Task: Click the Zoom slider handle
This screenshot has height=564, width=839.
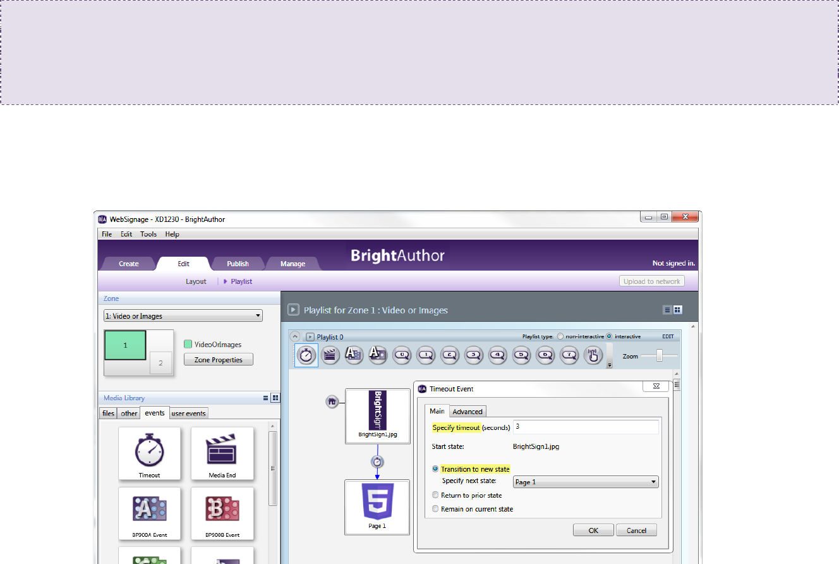Action: (x=659, y=356)
